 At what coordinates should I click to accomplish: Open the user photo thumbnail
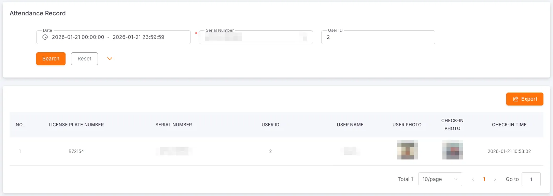tap(407, 150)
